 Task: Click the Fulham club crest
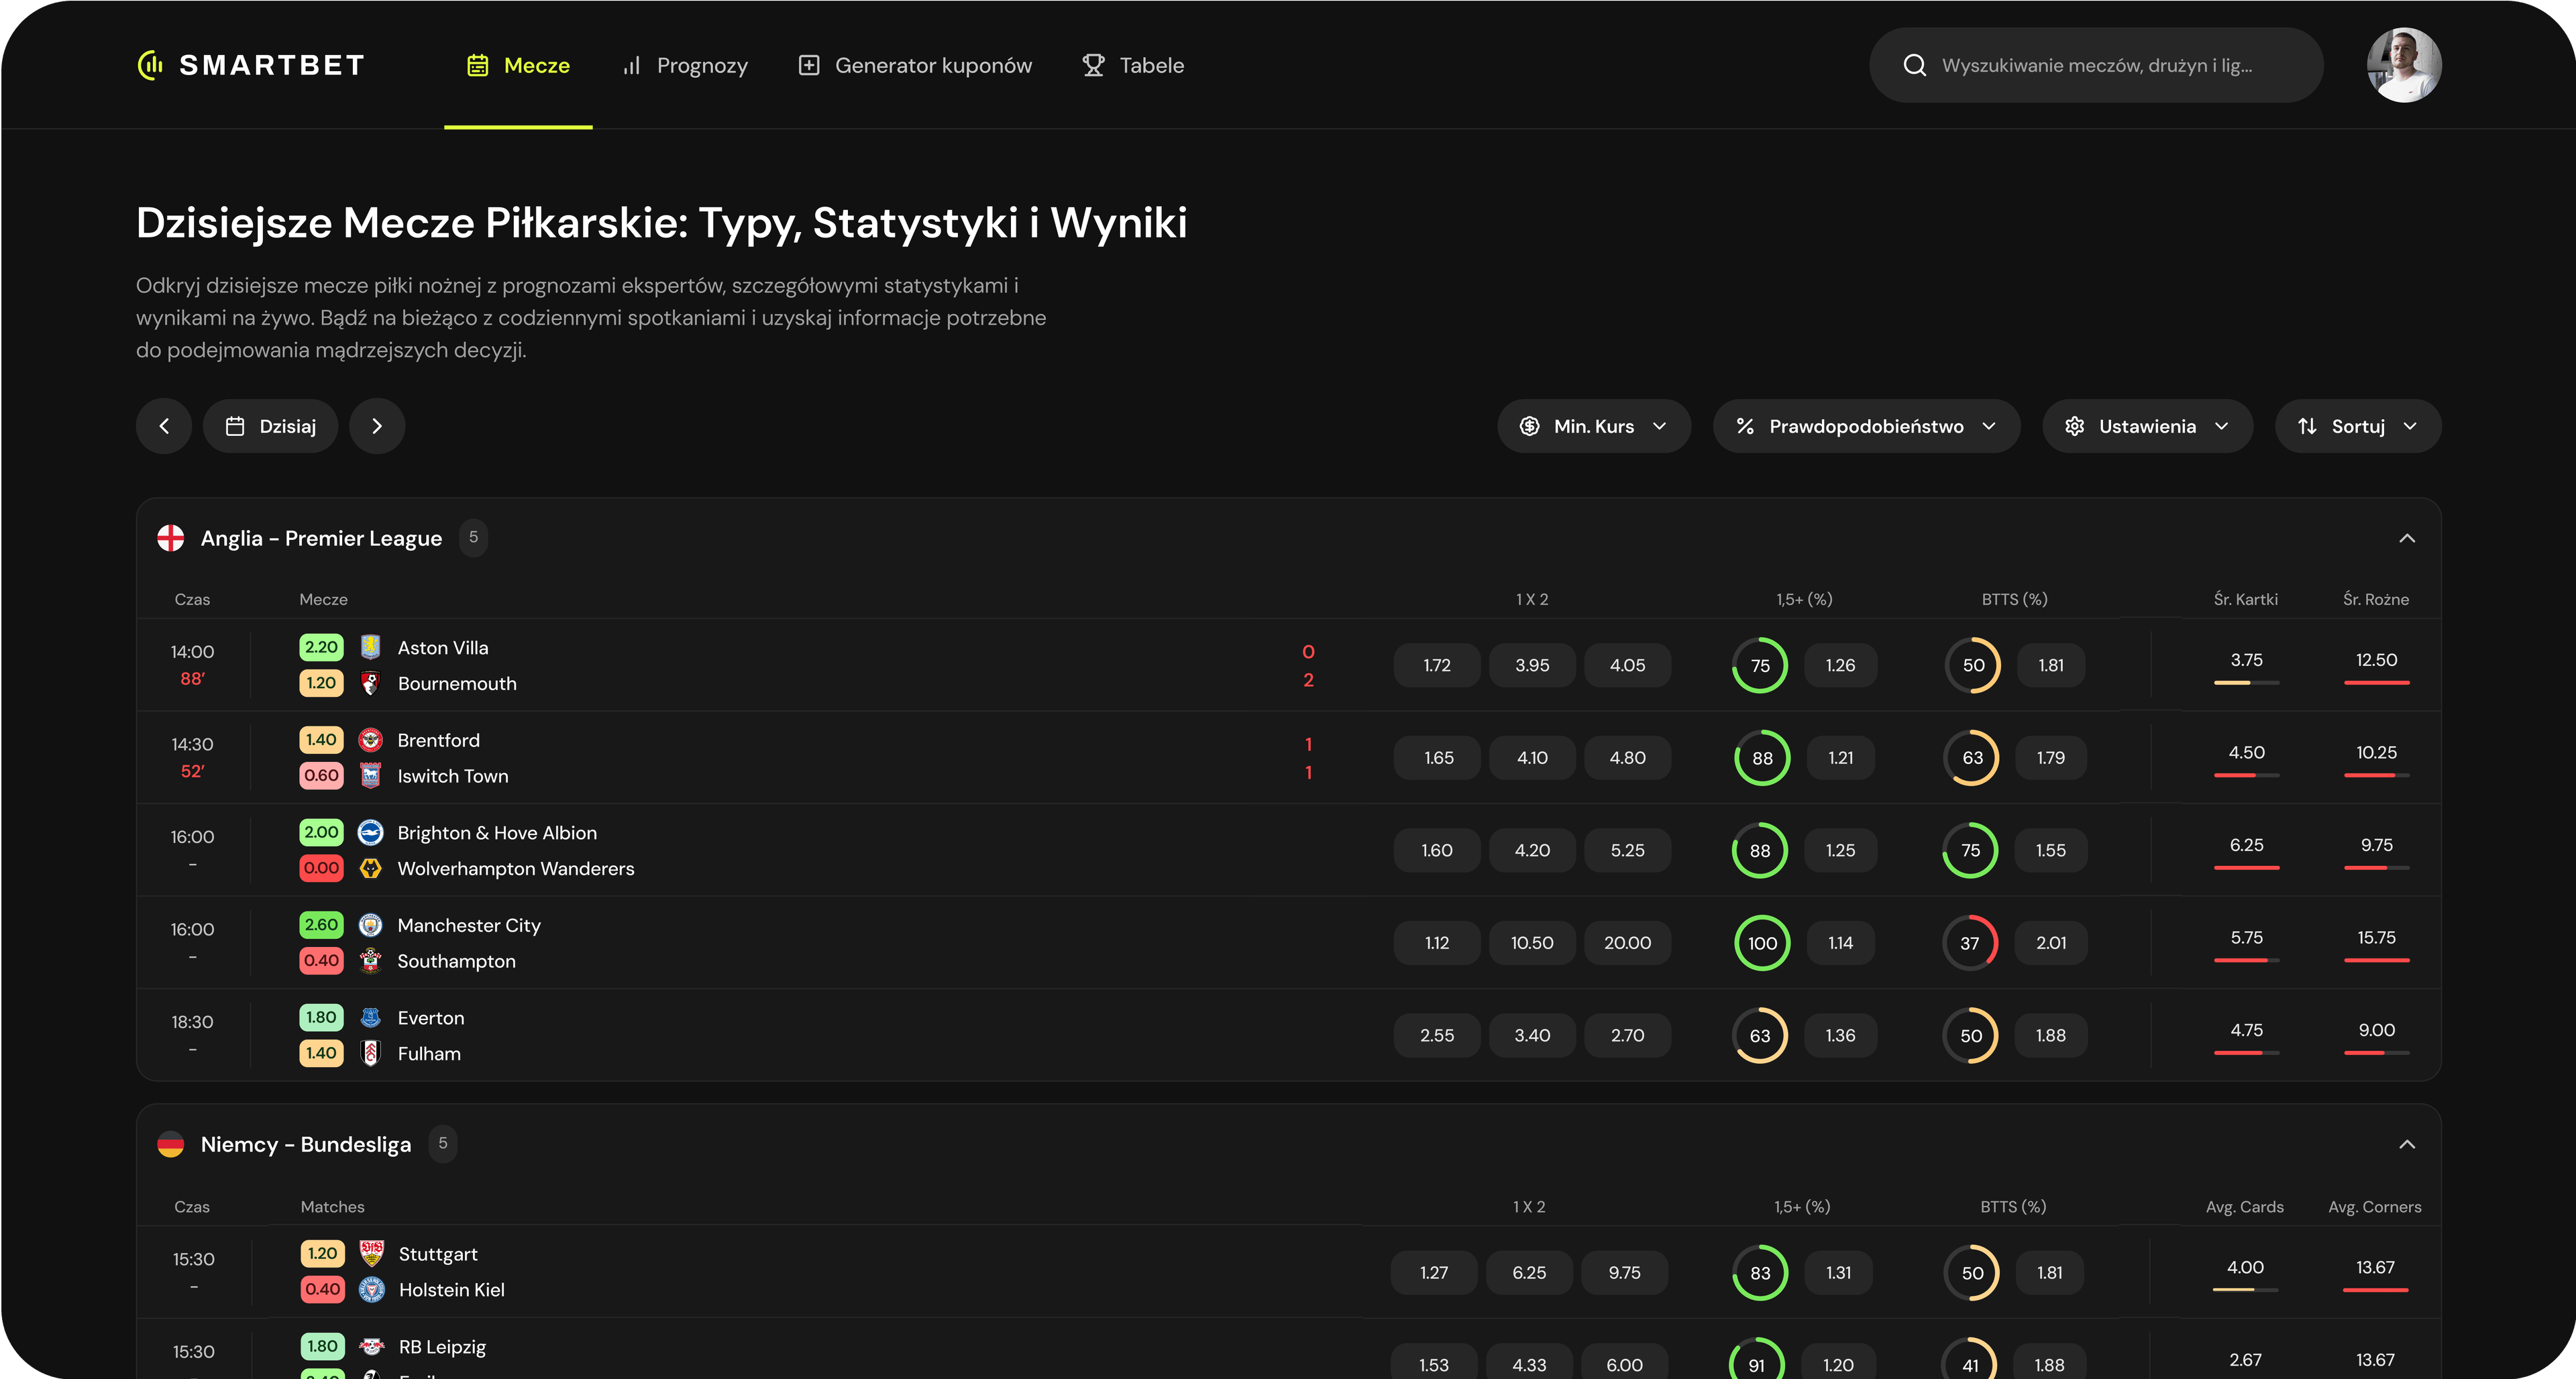pyautogui.click(x=370, y=1053)
